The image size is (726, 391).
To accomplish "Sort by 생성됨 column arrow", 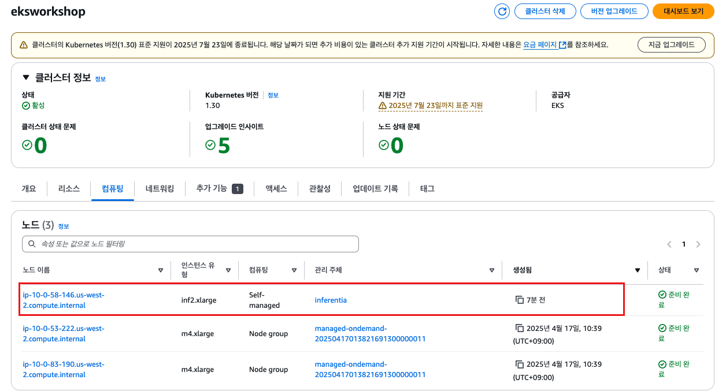I will (638, 270).
